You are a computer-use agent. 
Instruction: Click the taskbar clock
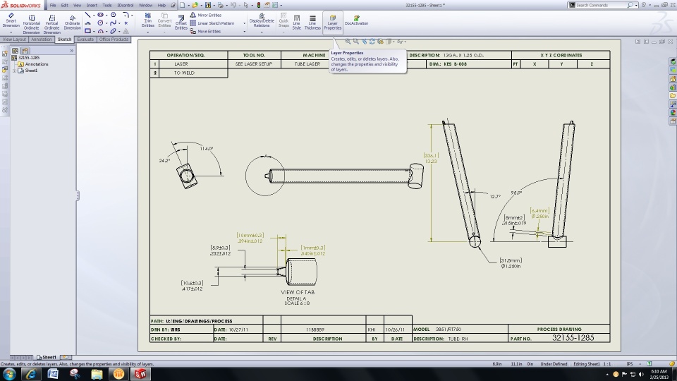click(659, 374)
